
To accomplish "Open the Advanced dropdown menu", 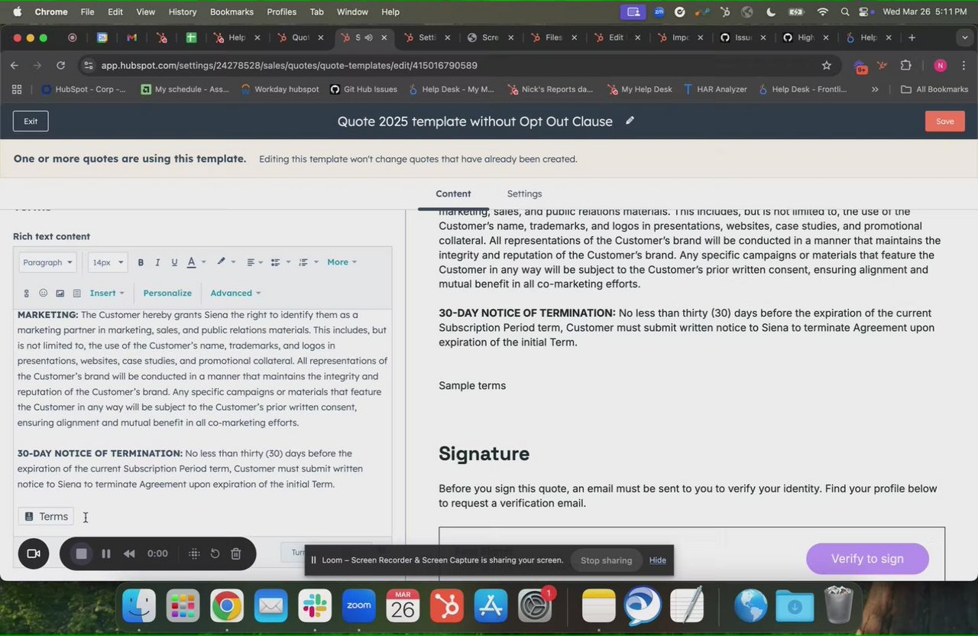I will pyautogui.click(x=235, y=293).
